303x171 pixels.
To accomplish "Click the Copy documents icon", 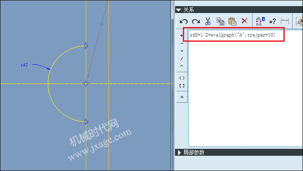I will point(220,21).
